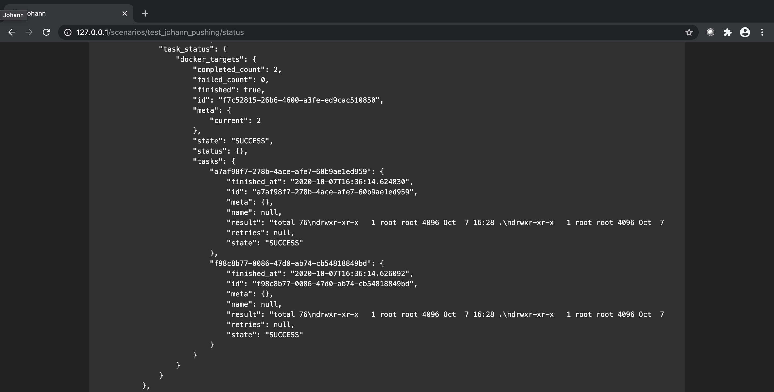774x392 pixels.
Task: Click "state": "SUCCESS" under task a7af98f7
Action: [265, 243]
